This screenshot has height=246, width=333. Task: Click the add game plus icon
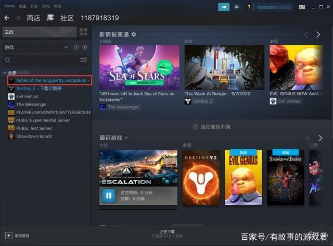tap(9, 236)
